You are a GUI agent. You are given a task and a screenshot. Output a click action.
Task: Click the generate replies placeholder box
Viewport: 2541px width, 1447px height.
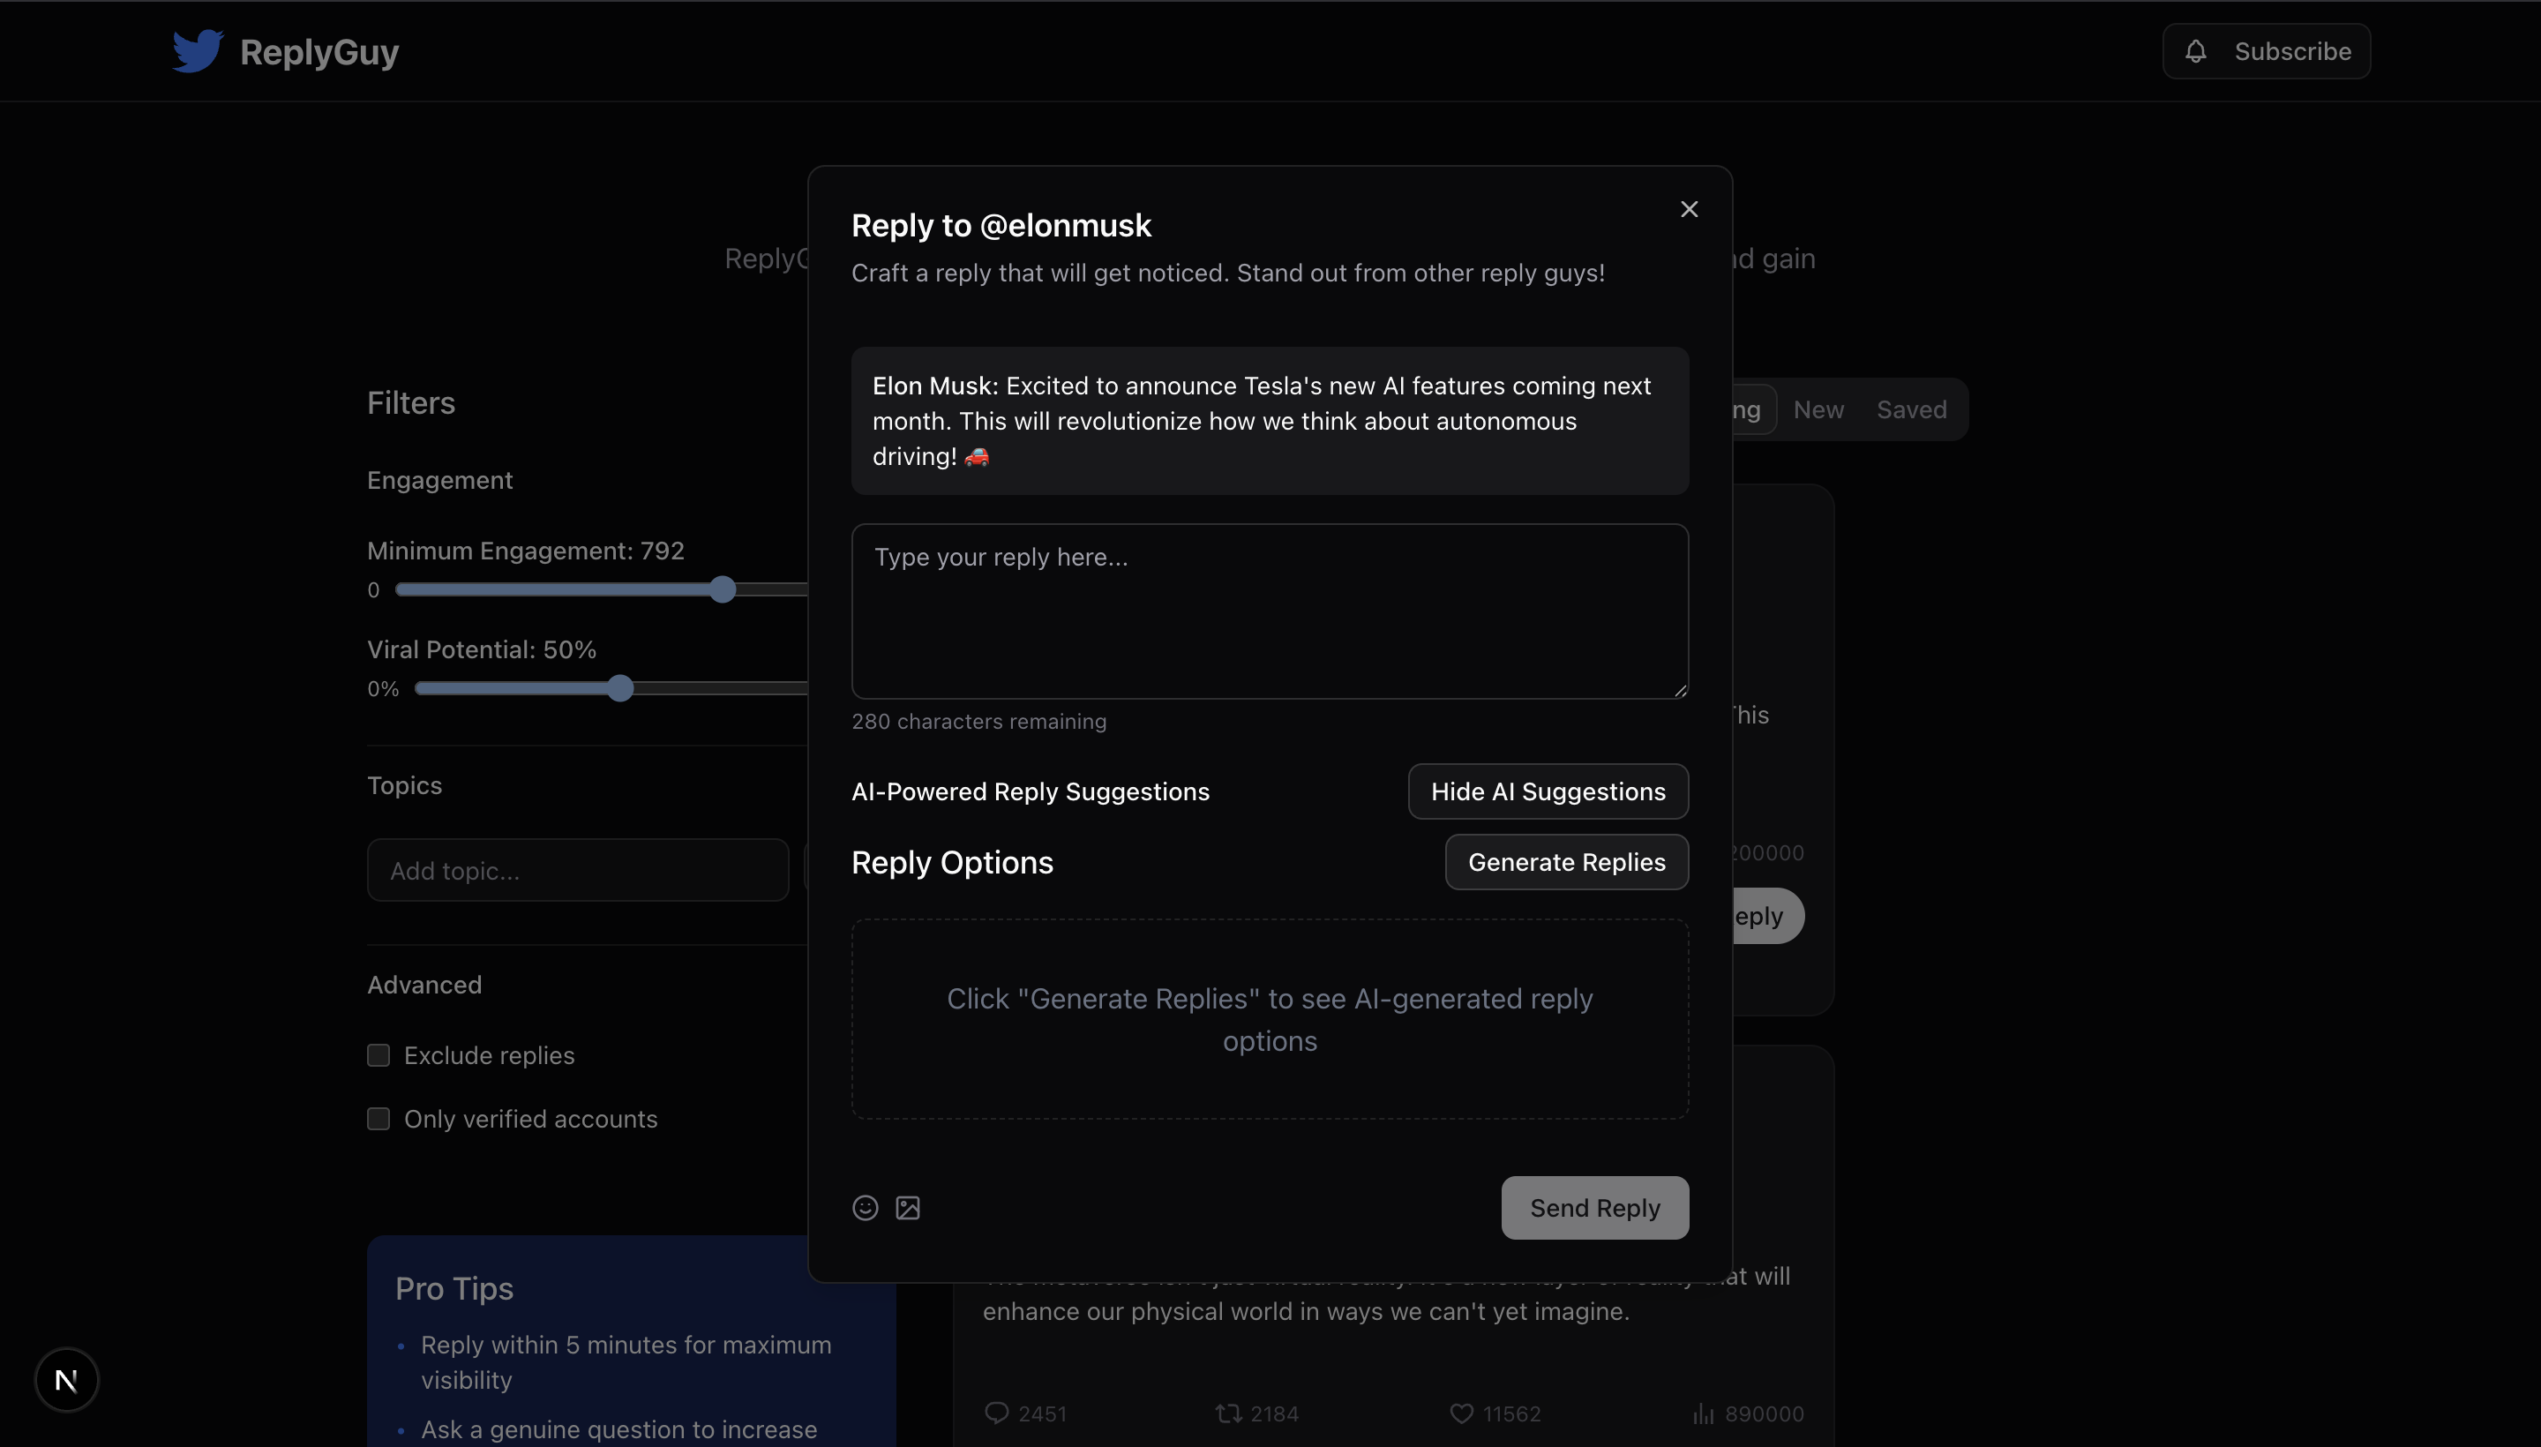coord(1269,1019)
